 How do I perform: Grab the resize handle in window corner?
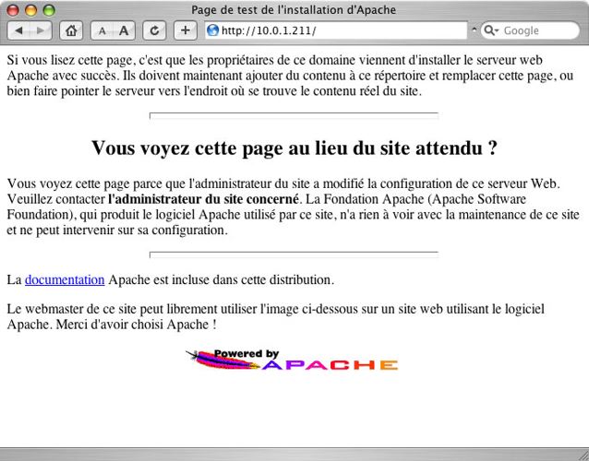pos(583,455)
